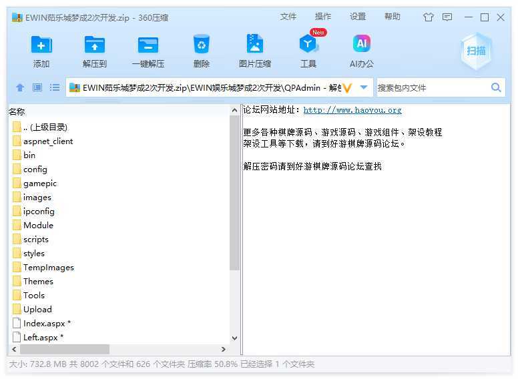Click the horizontal scrollbar right arrow
The height and width of the screenshot is (379, 518).
click(x=224, y=349)
